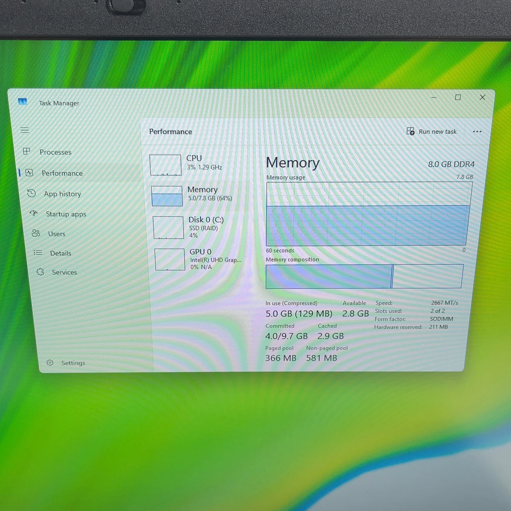Close the Task Manager window
Viewport: 511px width, 511px height.
pyautogui.click(x=482, y=98)
